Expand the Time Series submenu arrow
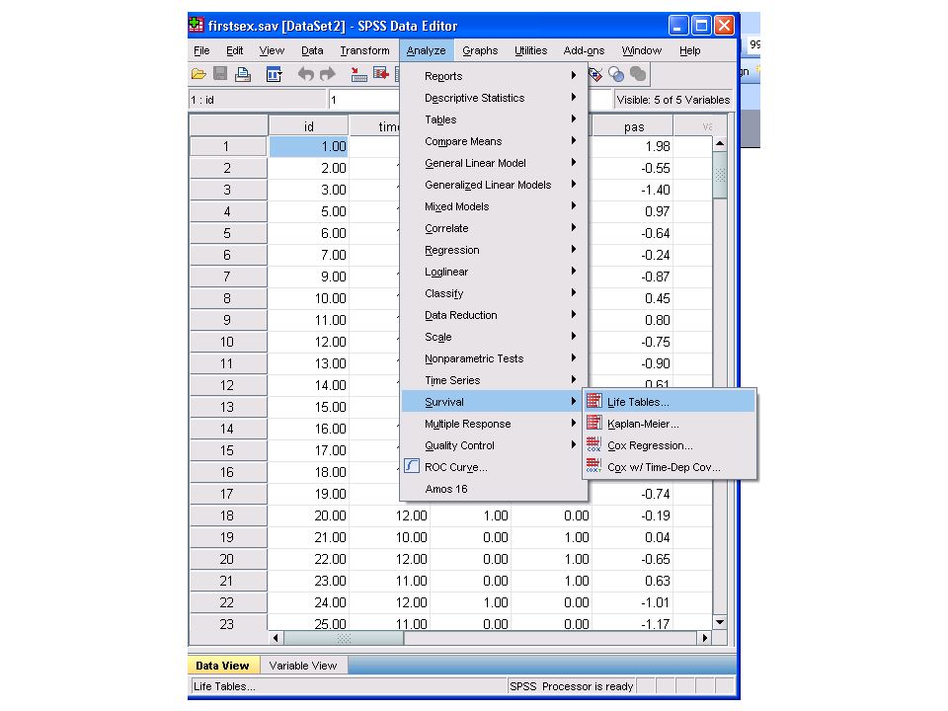948x711 pixels. 573,379
